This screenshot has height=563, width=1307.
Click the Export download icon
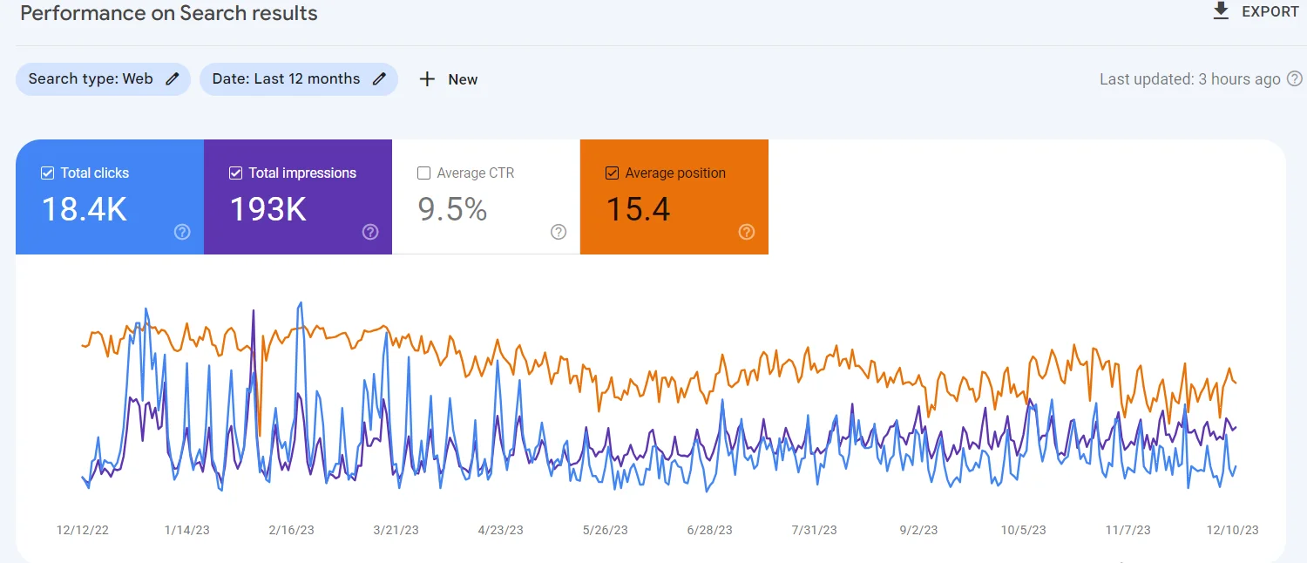1222,11
